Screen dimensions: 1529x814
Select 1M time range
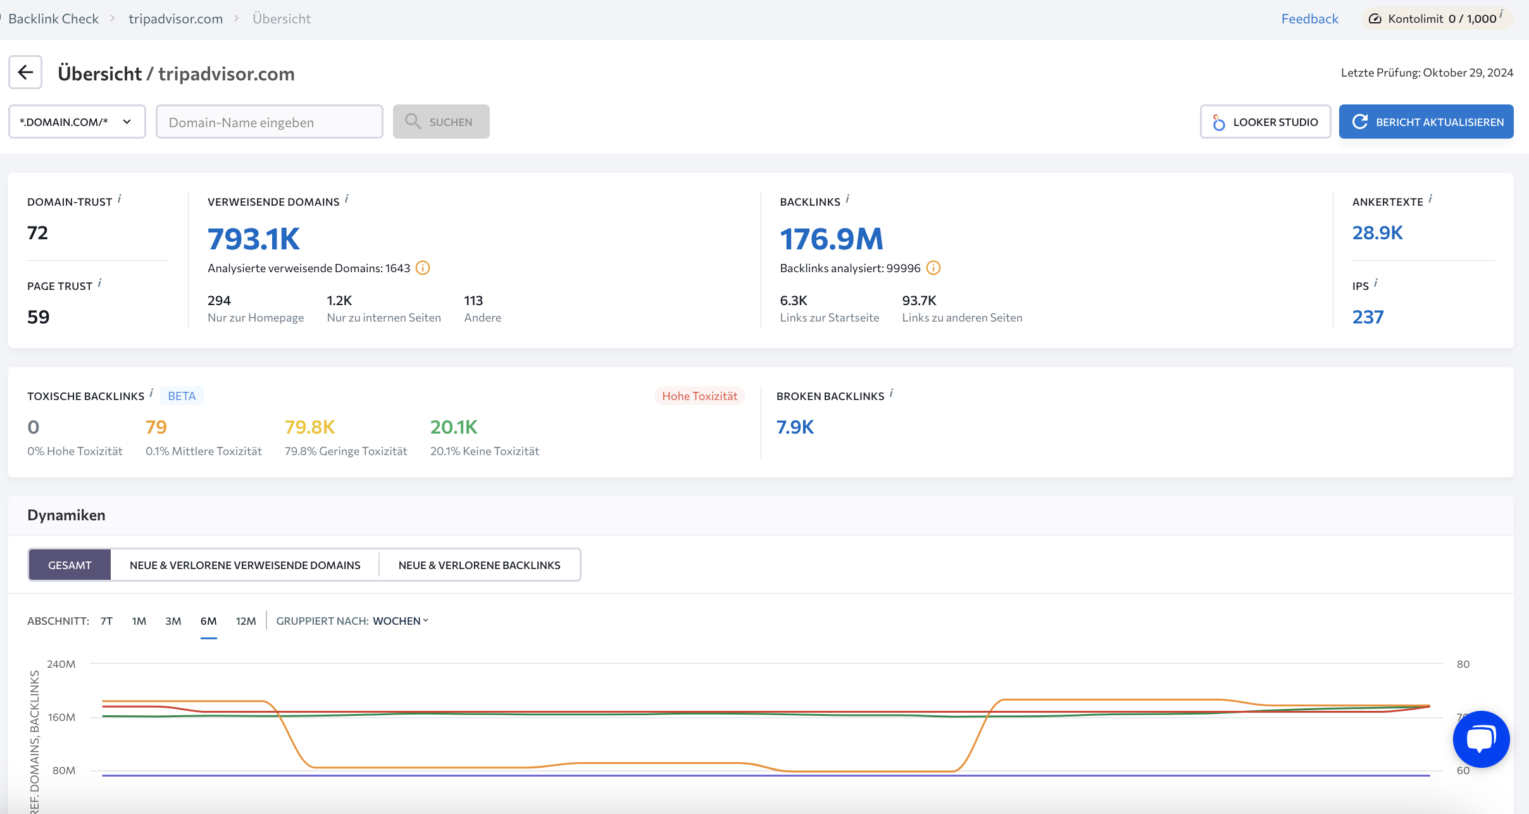139,621
